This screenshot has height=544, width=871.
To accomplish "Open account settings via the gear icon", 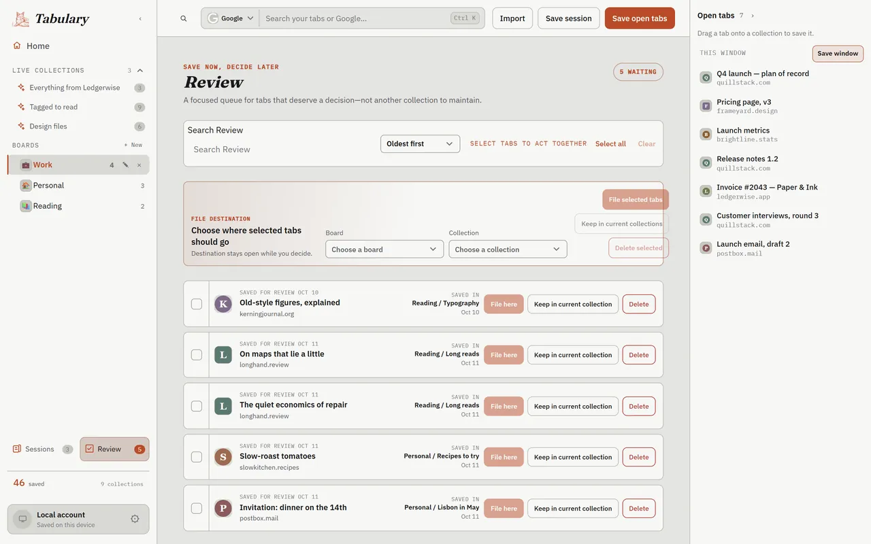I will tap(135, 519).
